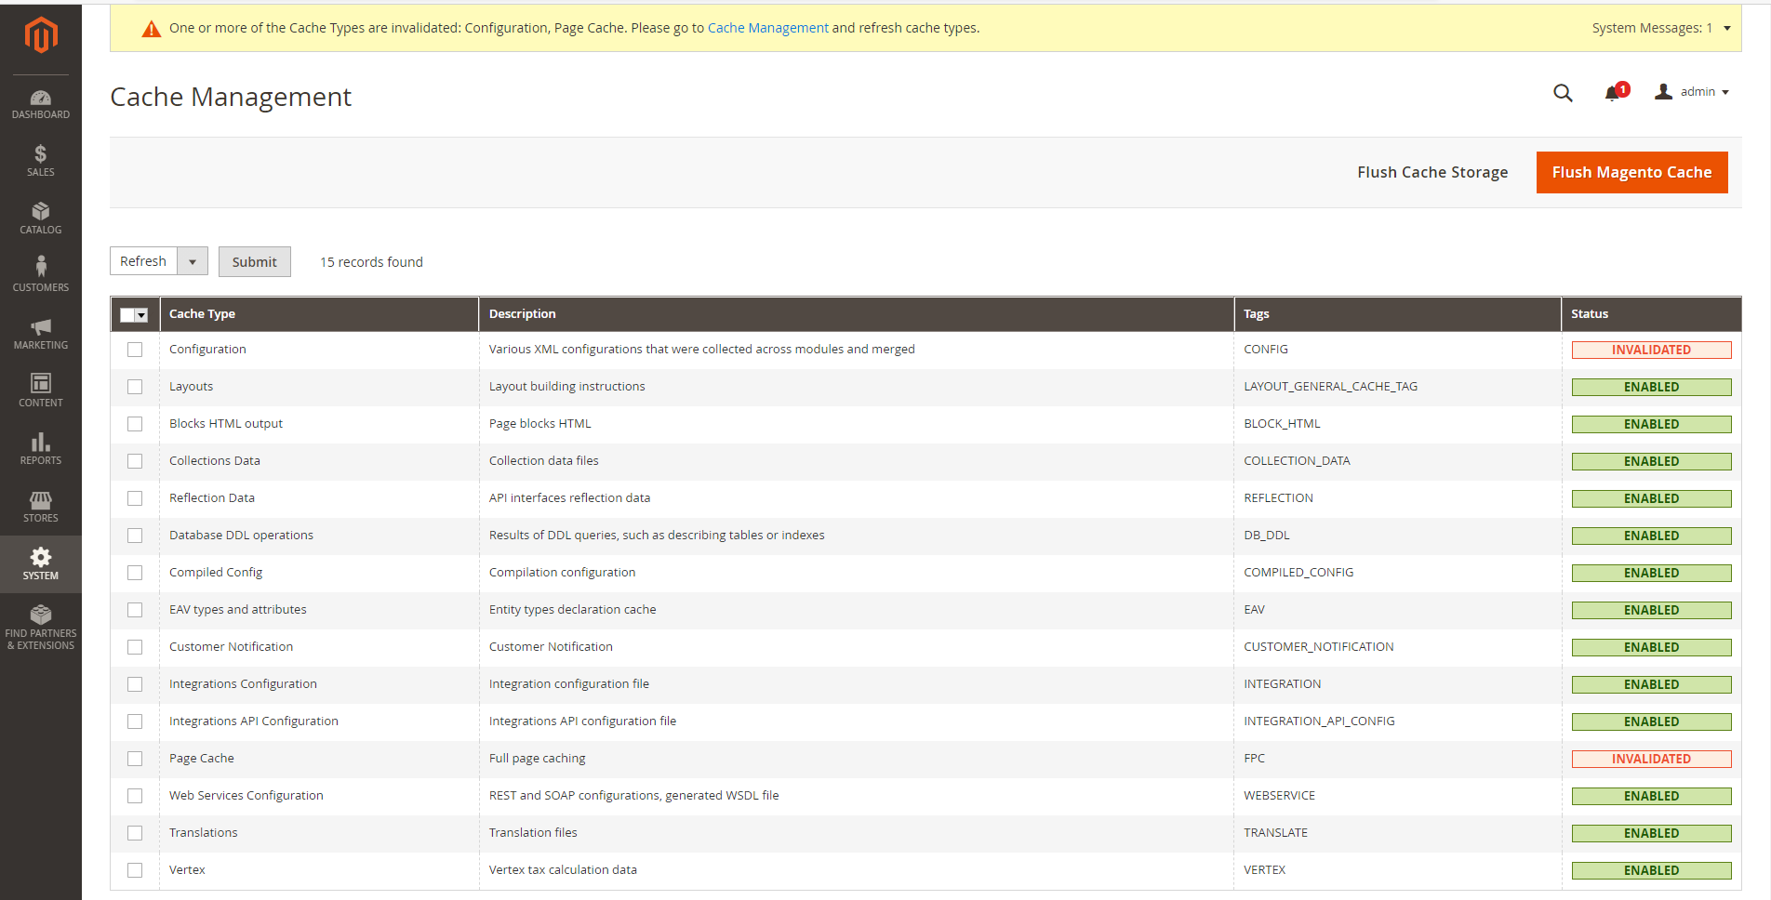1771x900 pixels.
Task: Click the Submit button
Action: click(x=254, y=262)
